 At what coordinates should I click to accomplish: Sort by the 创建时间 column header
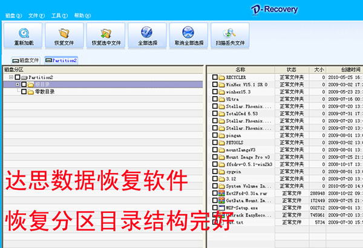pos(345,70)
